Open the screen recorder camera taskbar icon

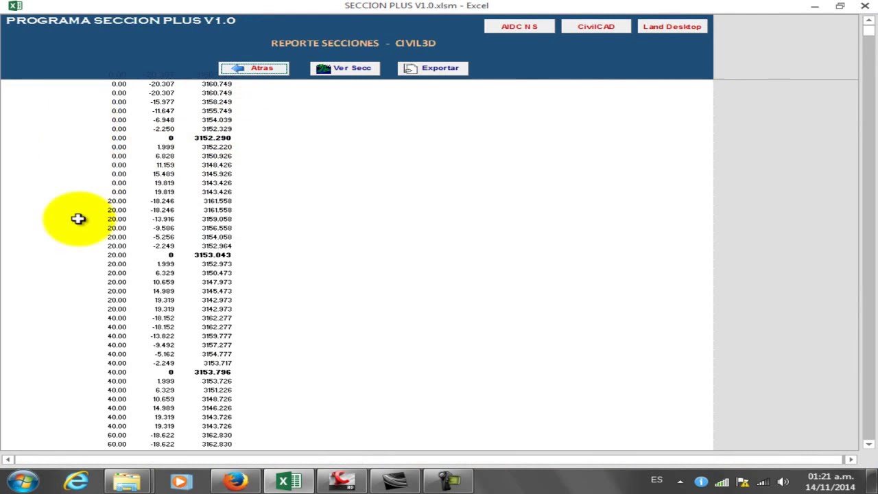pyautogui.click(x=448, y=481)
